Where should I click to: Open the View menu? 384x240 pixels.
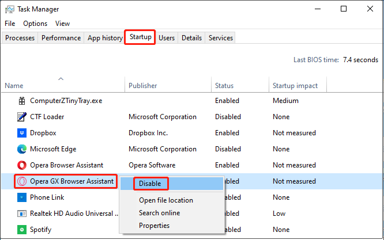coord(62,24)
